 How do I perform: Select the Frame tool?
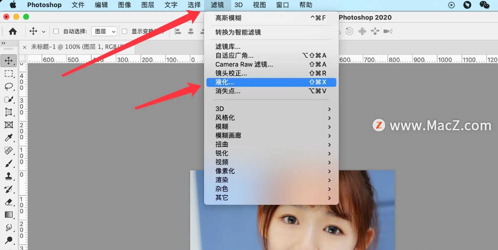click(9, 125)
